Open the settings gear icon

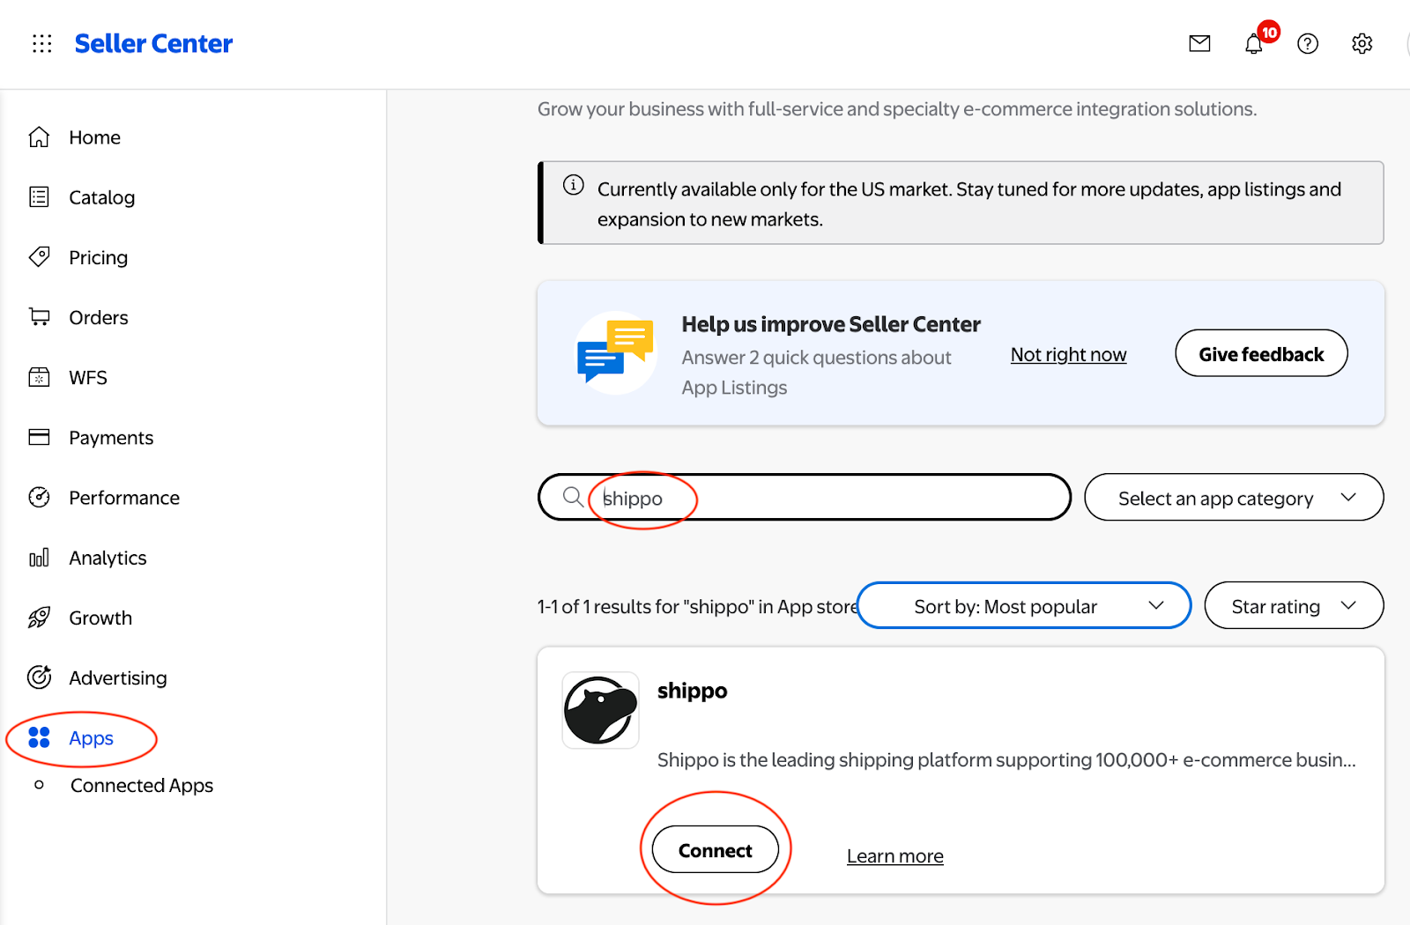pos(1362,43)
